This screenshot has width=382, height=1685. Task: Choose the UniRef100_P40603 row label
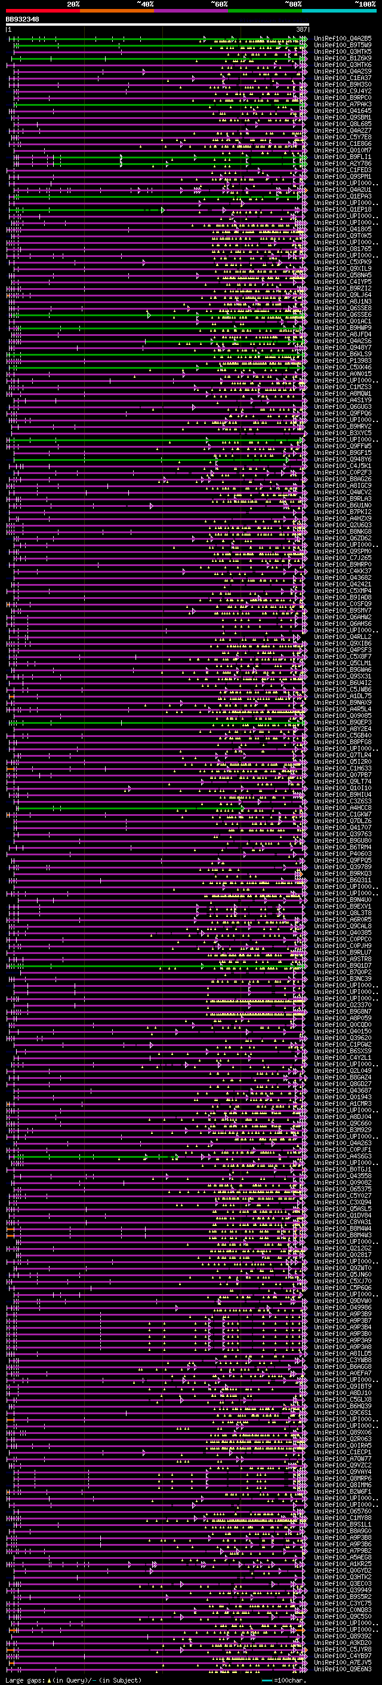click(x=343, y=854)
